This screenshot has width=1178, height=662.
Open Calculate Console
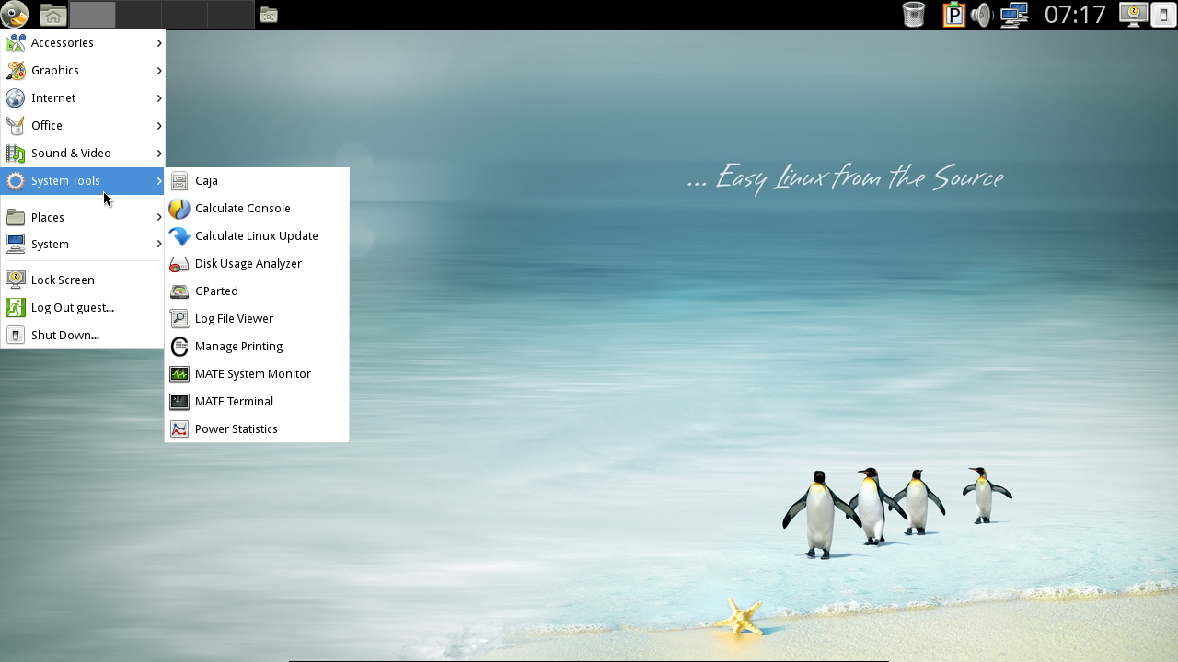click(x=257, y=208)
